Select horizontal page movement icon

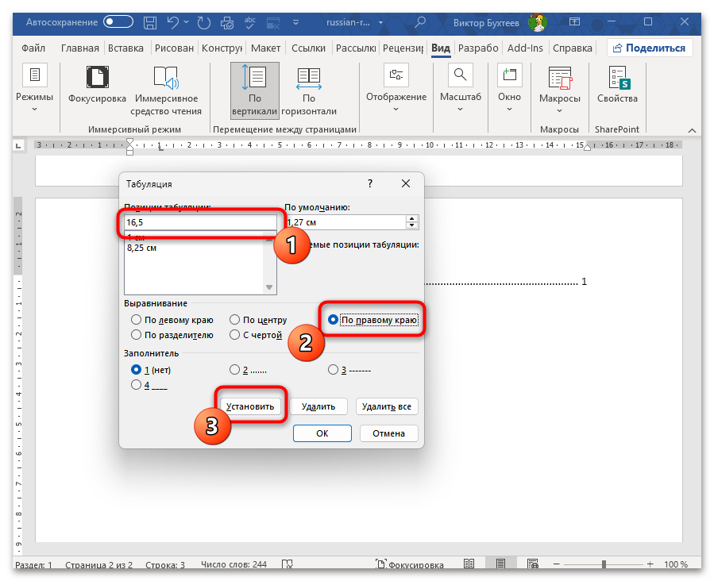point(309,79)
